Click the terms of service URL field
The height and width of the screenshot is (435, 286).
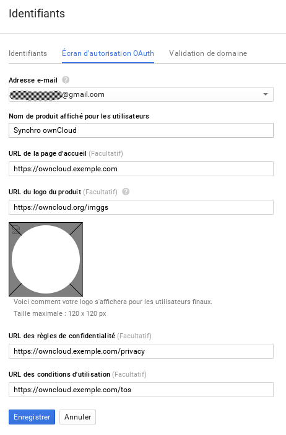tap(141, 390)
